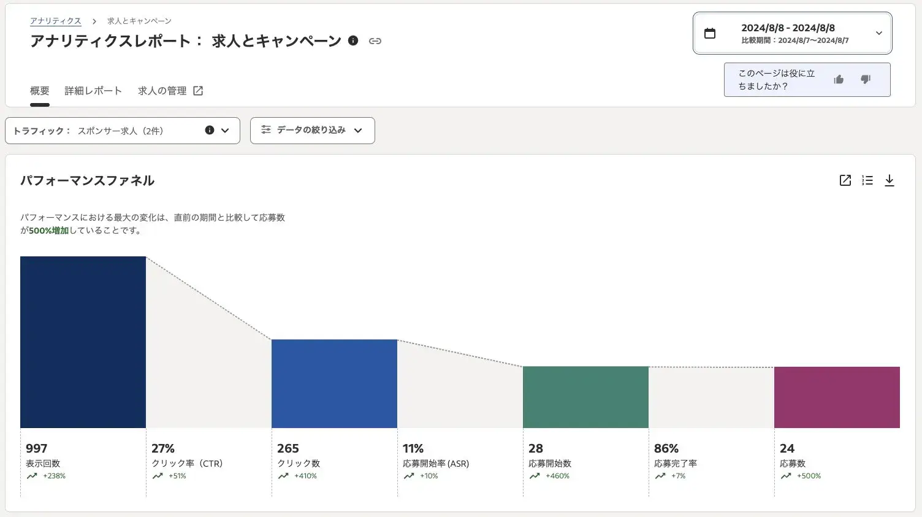922x517 pixels.
Task: Click the green 応募開始数 funnel bar
Action: pyautogui.click(x=585, y=397)
